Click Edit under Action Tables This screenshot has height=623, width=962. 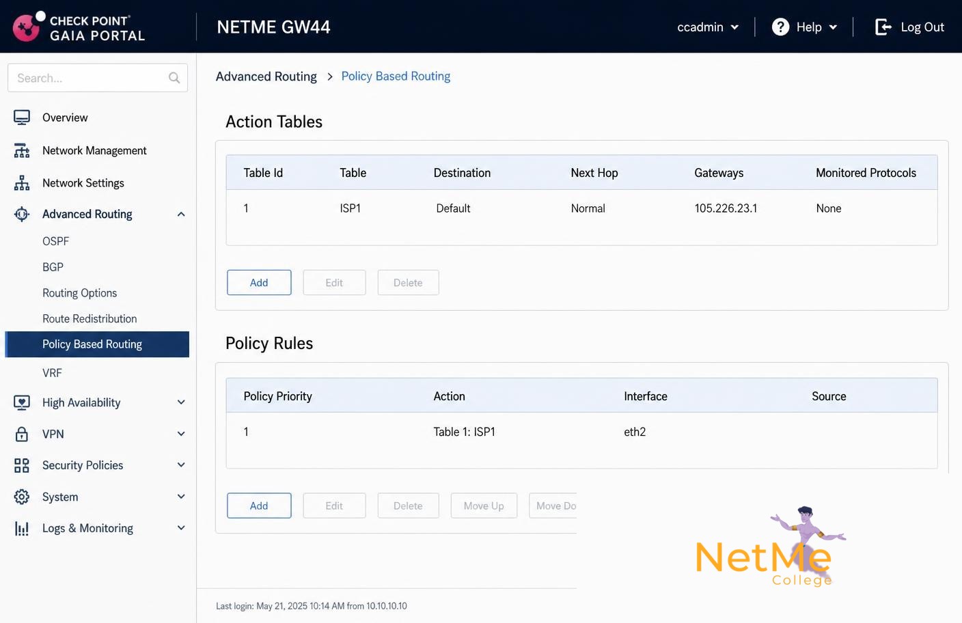point(334,283)
